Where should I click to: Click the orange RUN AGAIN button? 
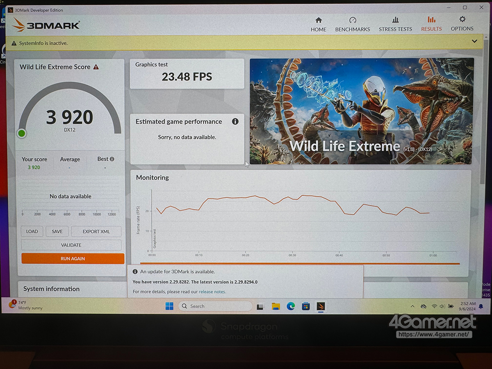click(x=73, y=259)
